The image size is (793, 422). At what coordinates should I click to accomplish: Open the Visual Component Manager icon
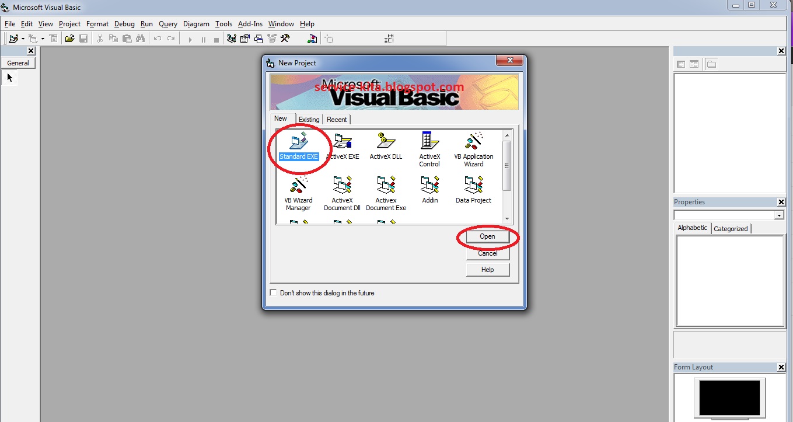pyautogui.click(x=313, y=39)
